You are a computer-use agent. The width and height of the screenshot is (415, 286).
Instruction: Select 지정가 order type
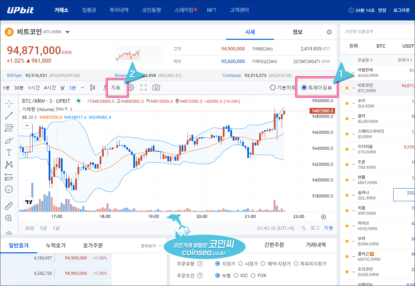[218, 264]
